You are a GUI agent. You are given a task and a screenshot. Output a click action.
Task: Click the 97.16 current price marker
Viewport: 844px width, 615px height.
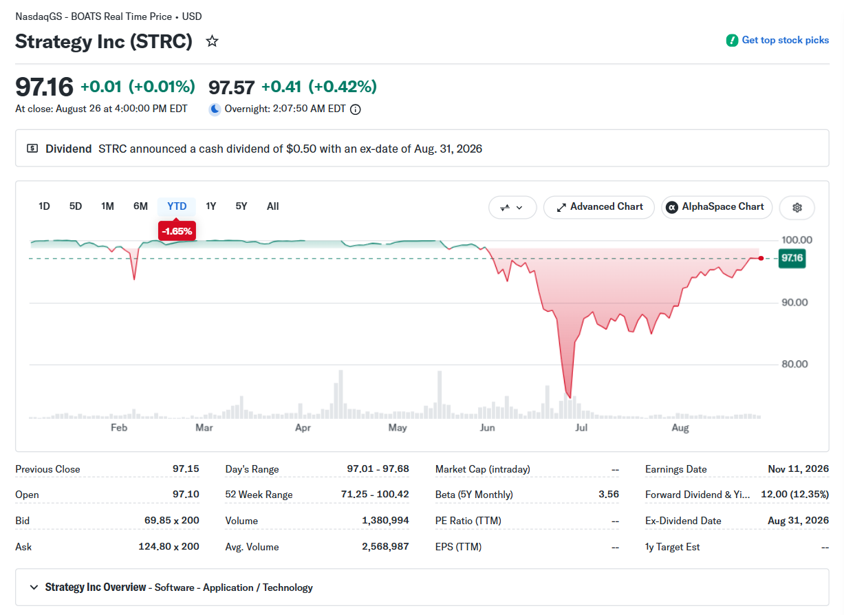click(791, 259)
